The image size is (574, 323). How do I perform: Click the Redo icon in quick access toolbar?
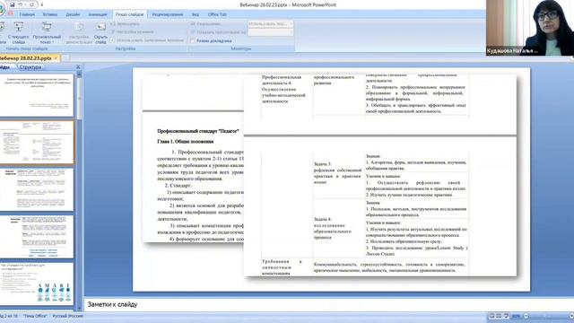pyautogui.click(x=31, y=4)
